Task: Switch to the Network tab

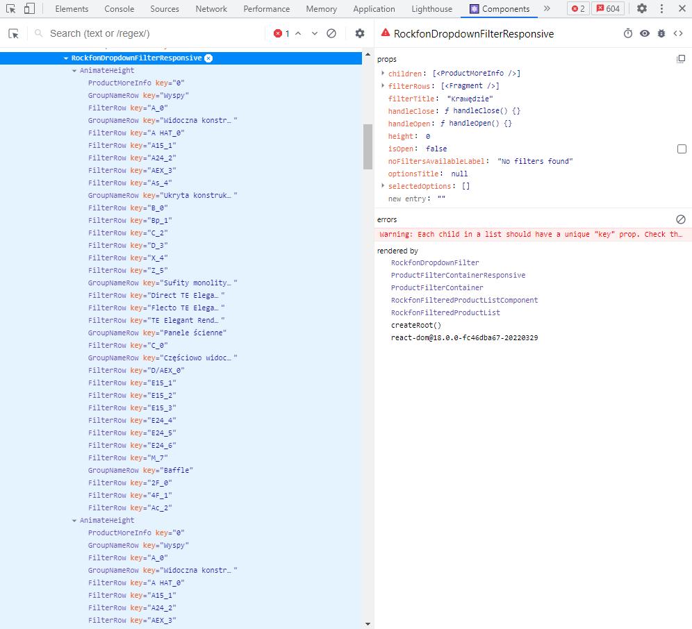Action: click(211, 9)
